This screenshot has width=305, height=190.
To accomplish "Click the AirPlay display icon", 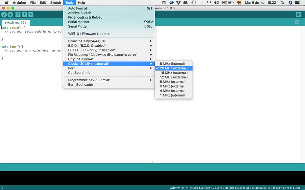I will 185,3.
